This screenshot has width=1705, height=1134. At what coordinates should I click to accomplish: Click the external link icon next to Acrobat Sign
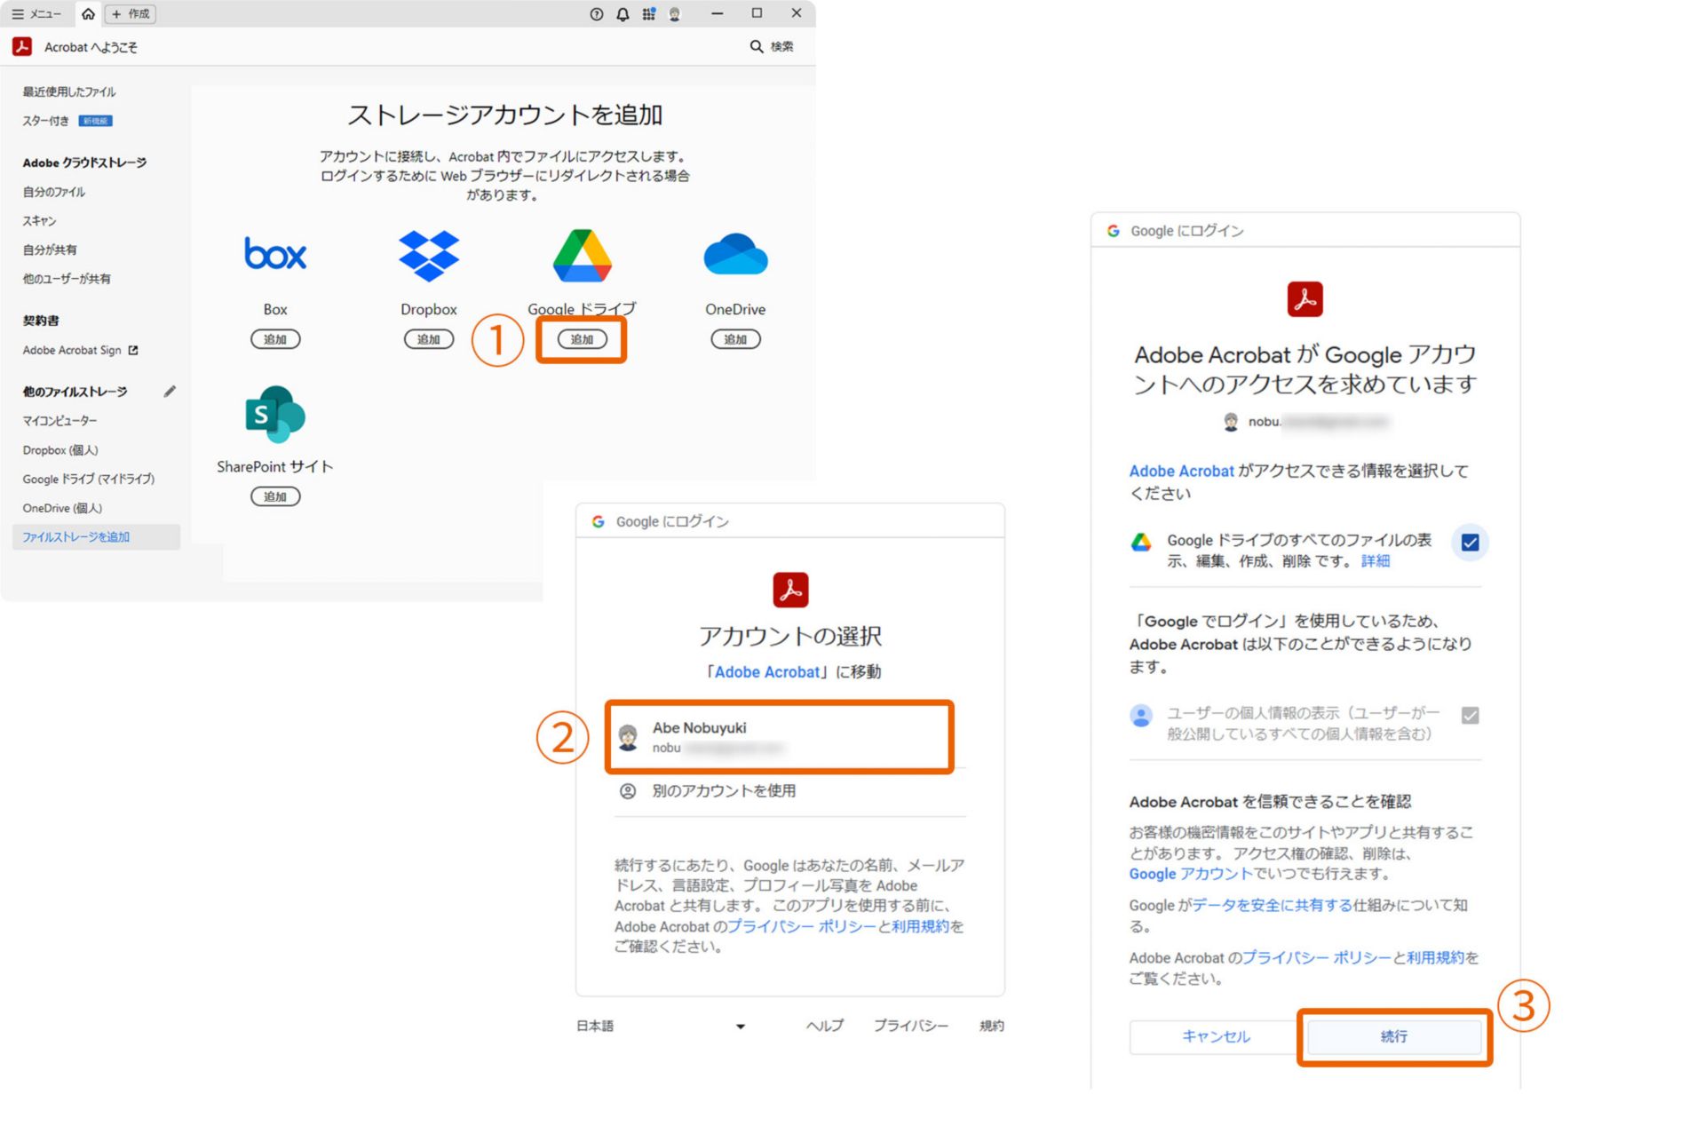pos(133,350)
